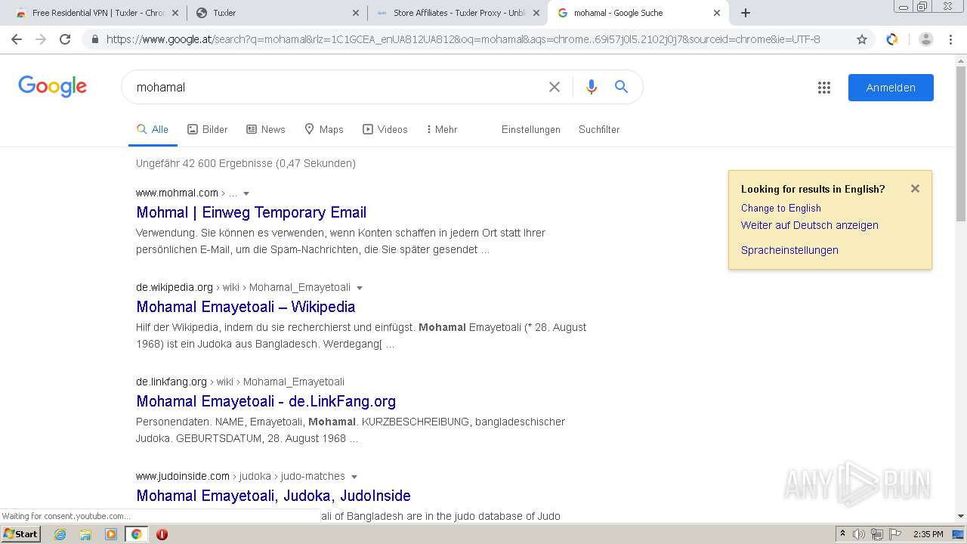Select the News results tab

[x=266, y=129]
